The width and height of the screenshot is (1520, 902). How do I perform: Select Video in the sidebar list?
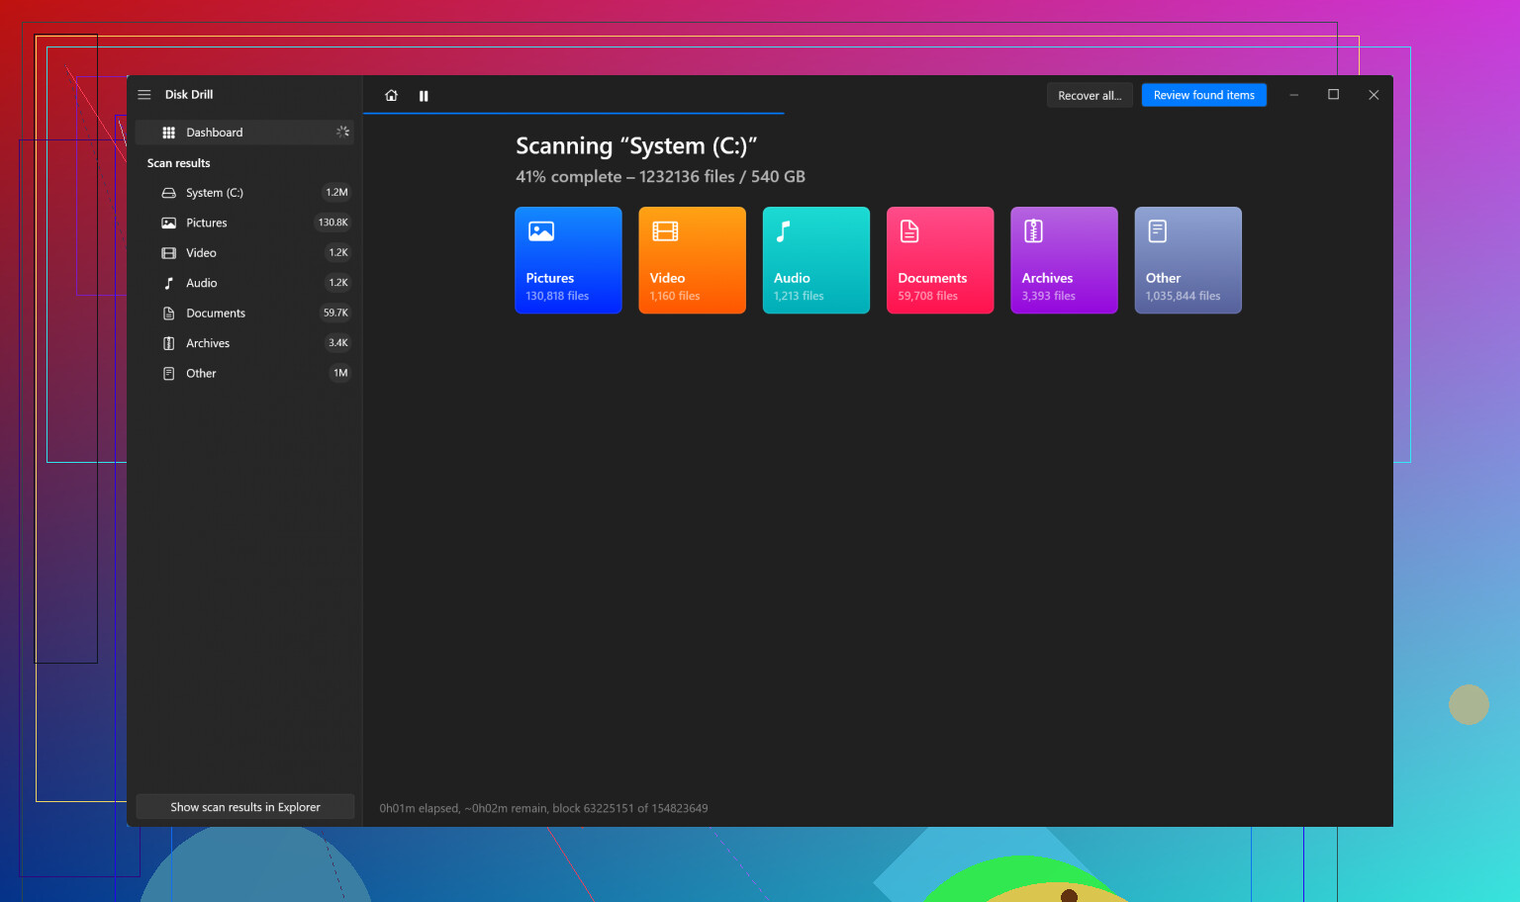[201, 253]
